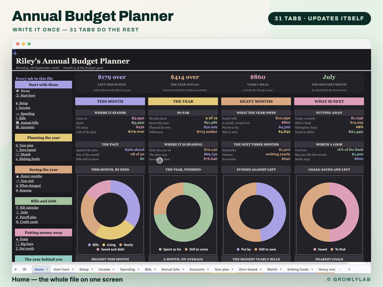Viewport: 383px width, 287px height.
Task: Switch to the Start here sheet tab
Action: pyautogui.click(x=61, y=269)
